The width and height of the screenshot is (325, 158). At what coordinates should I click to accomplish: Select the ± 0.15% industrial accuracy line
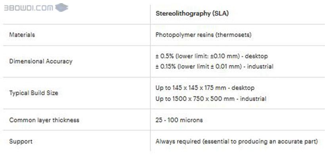(214, 66)
